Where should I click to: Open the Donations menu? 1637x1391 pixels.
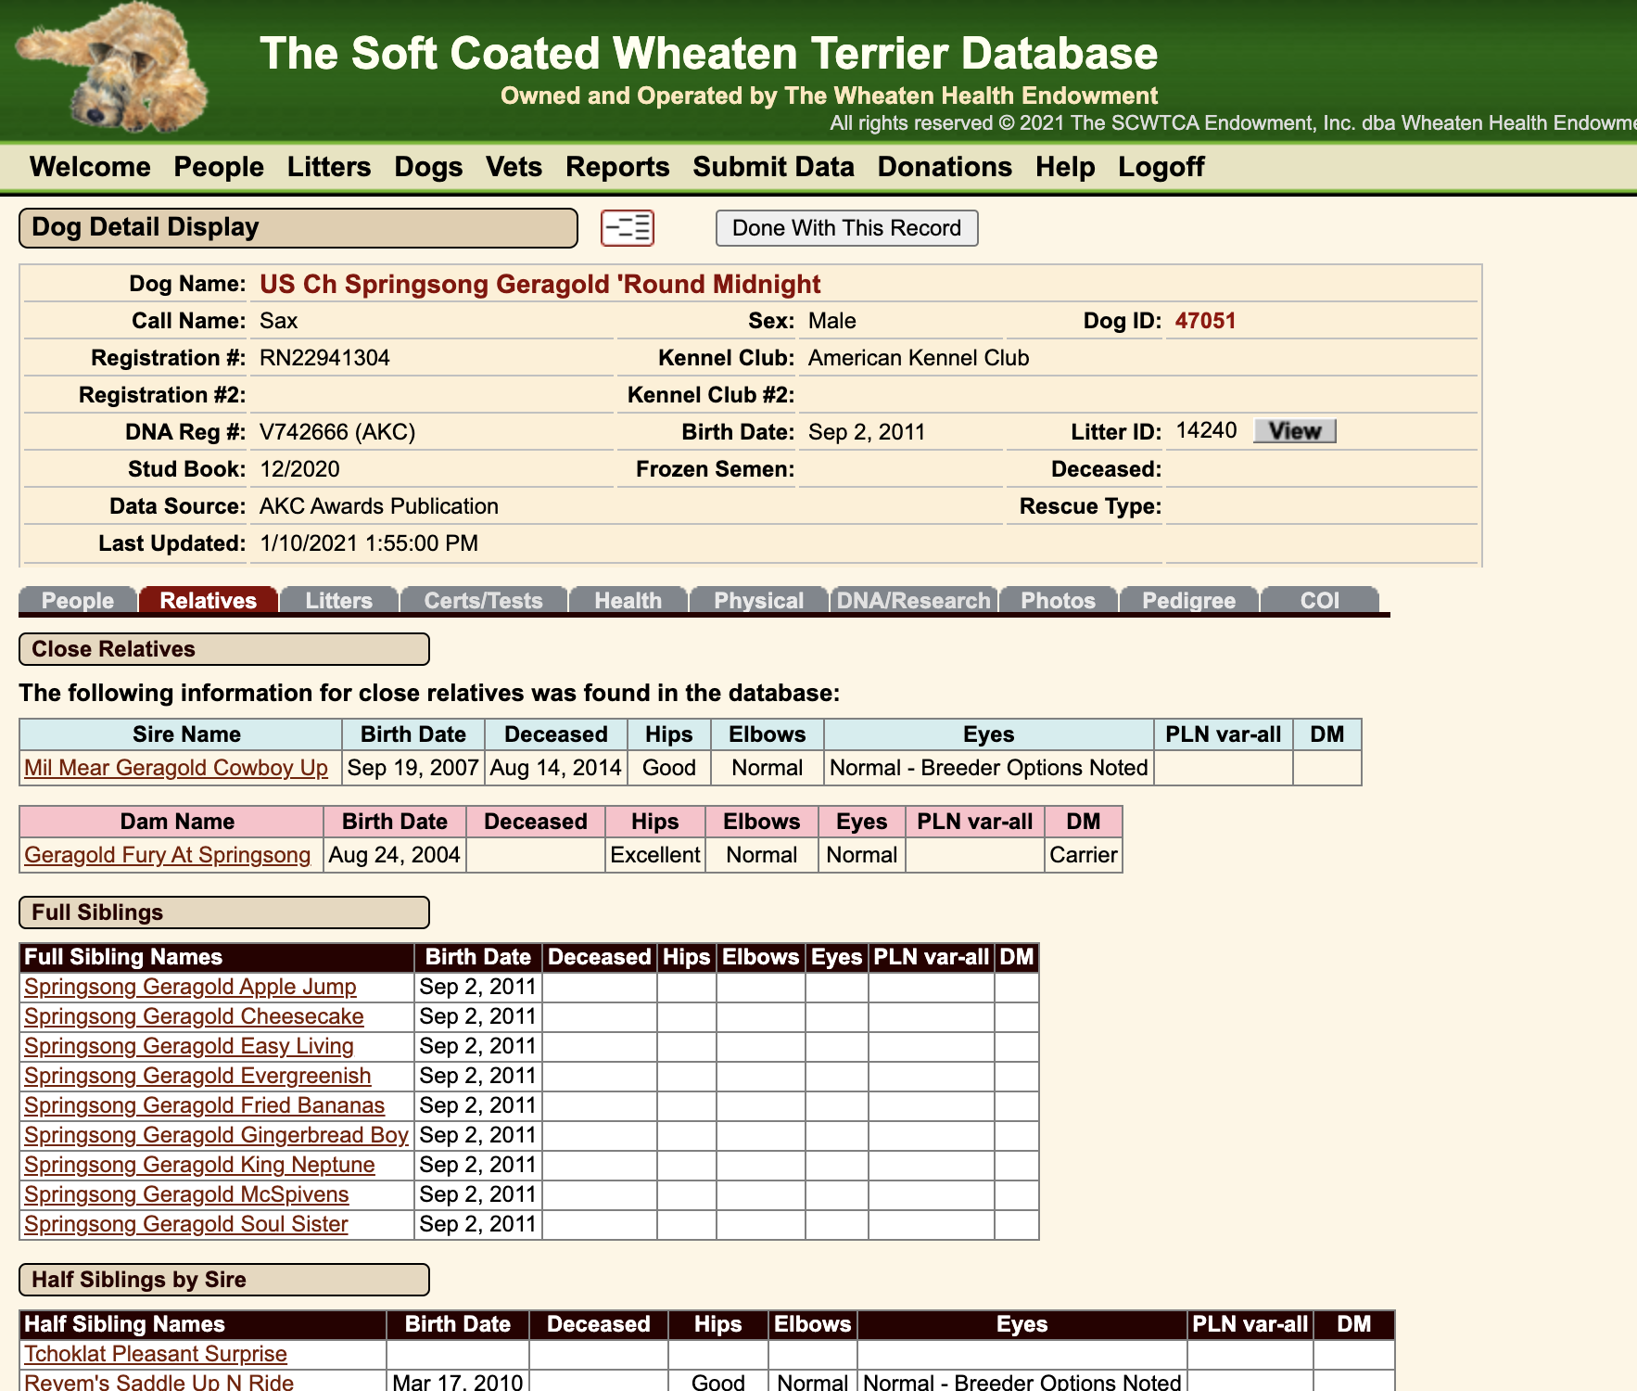[945, 167]
